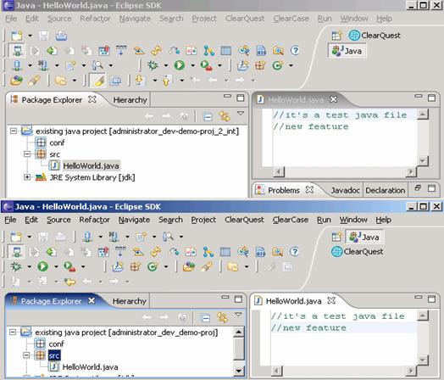
Task: Click the scroll-up arrow of the top editor
Action: [423, 115]
